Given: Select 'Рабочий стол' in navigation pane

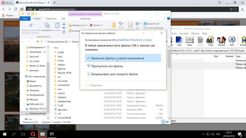Looking at the screenshot, I should 37,104.
